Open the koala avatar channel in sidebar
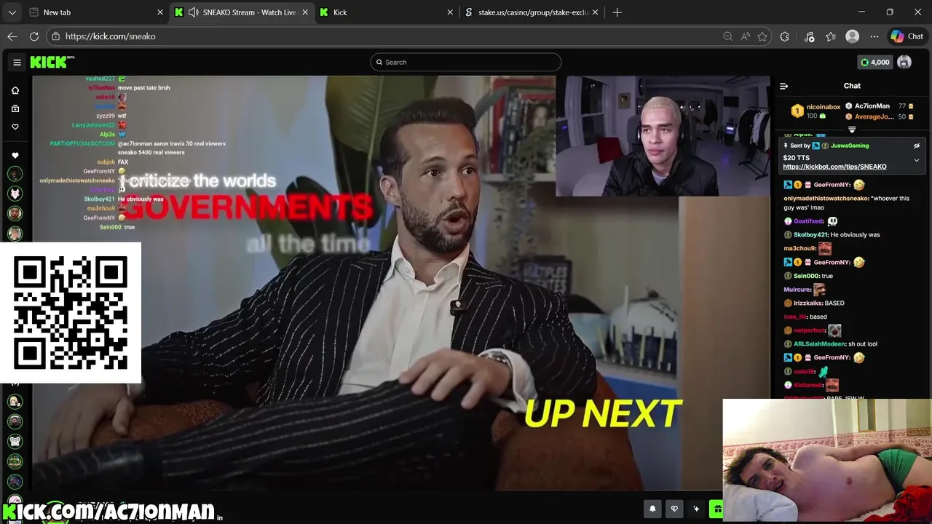The image size is (932, 524). tap(15, 441)
